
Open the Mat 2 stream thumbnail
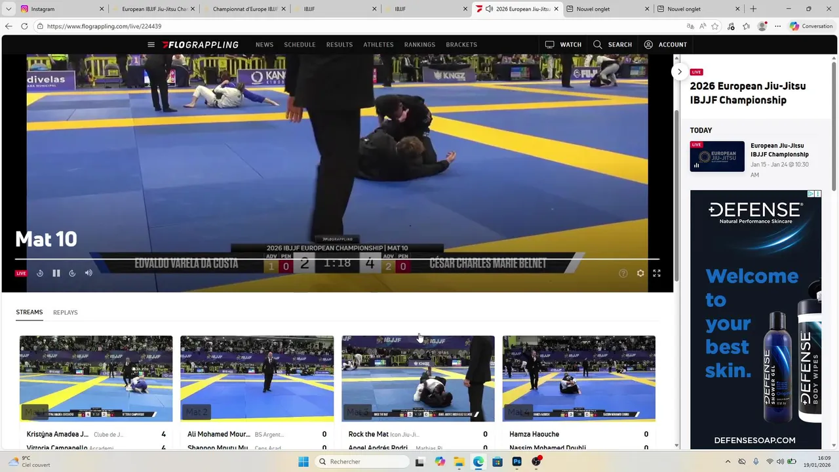pos(257,378)
